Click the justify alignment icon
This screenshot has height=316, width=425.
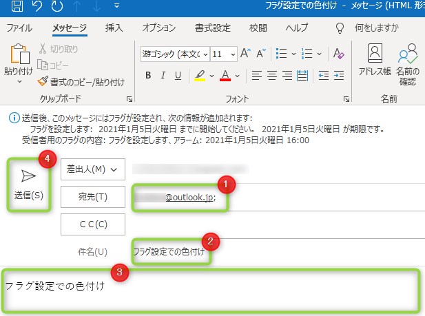click(x=302, y=75)
